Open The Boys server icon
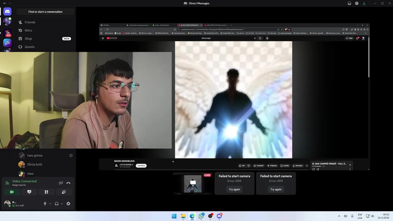 click(7, 43)
